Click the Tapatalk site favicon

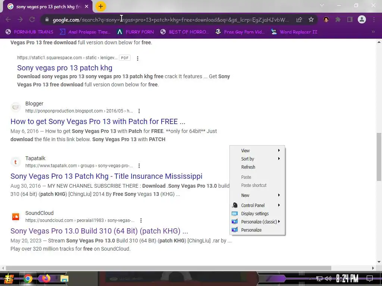(x=16, y=162)
